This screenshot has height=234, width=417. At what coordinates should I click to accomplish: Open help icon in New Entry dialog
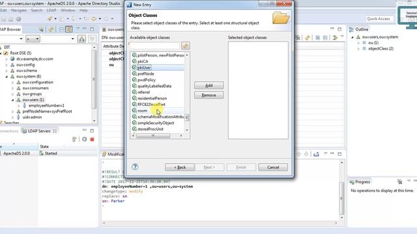click(x=135, y=167)
